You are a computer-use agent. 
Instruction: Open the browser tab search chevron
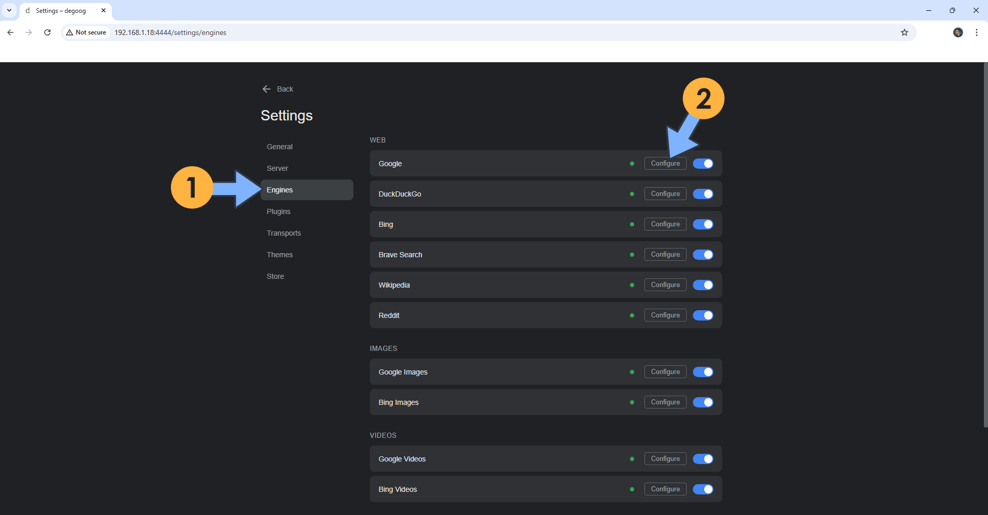(x=9, y=10)
